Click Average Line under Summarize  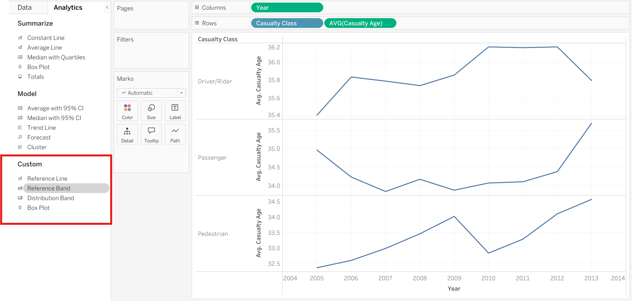(45, 47)
